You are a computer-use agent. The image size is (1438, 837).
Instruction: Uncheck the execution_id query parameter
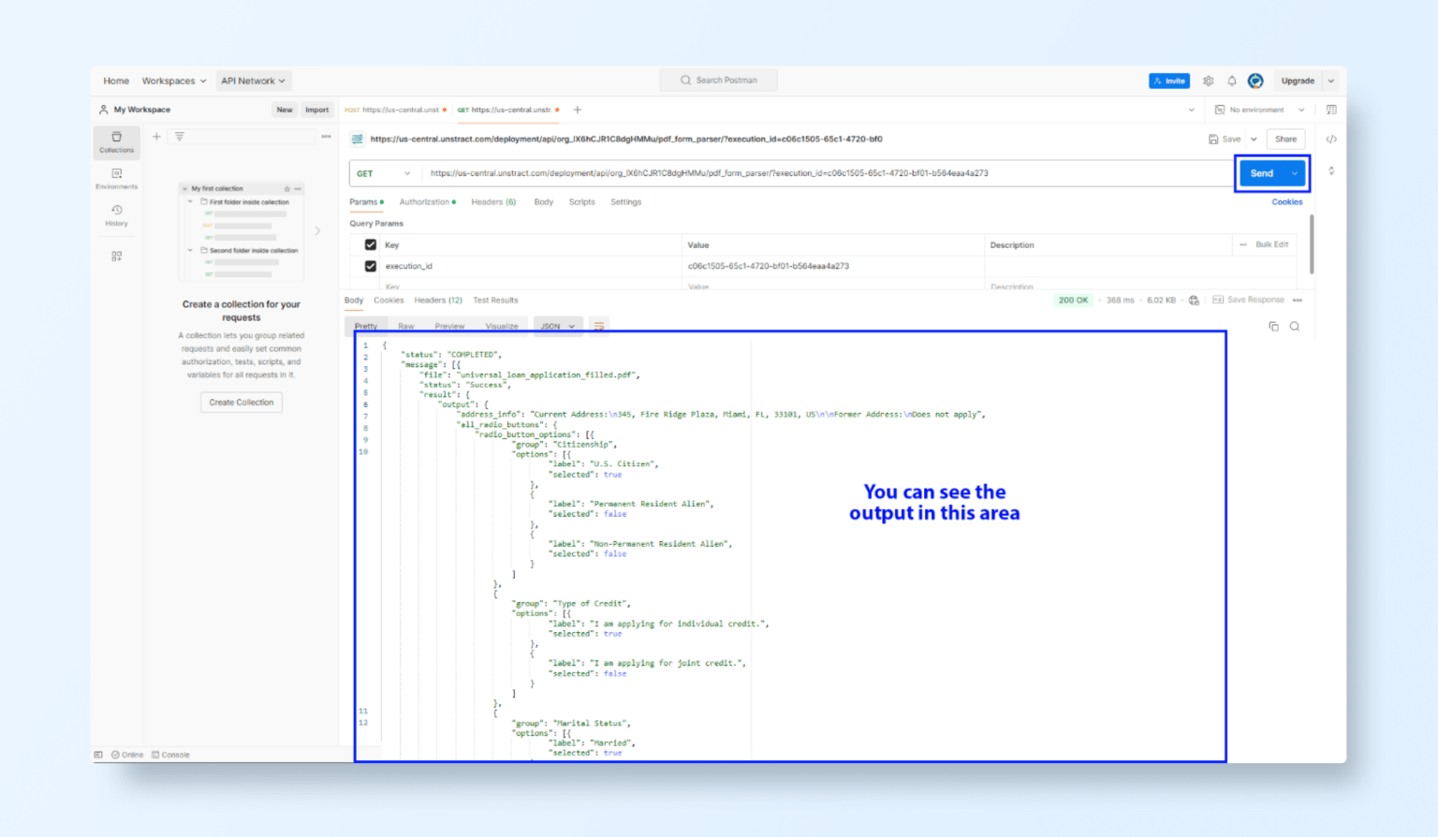pos(370,266)
